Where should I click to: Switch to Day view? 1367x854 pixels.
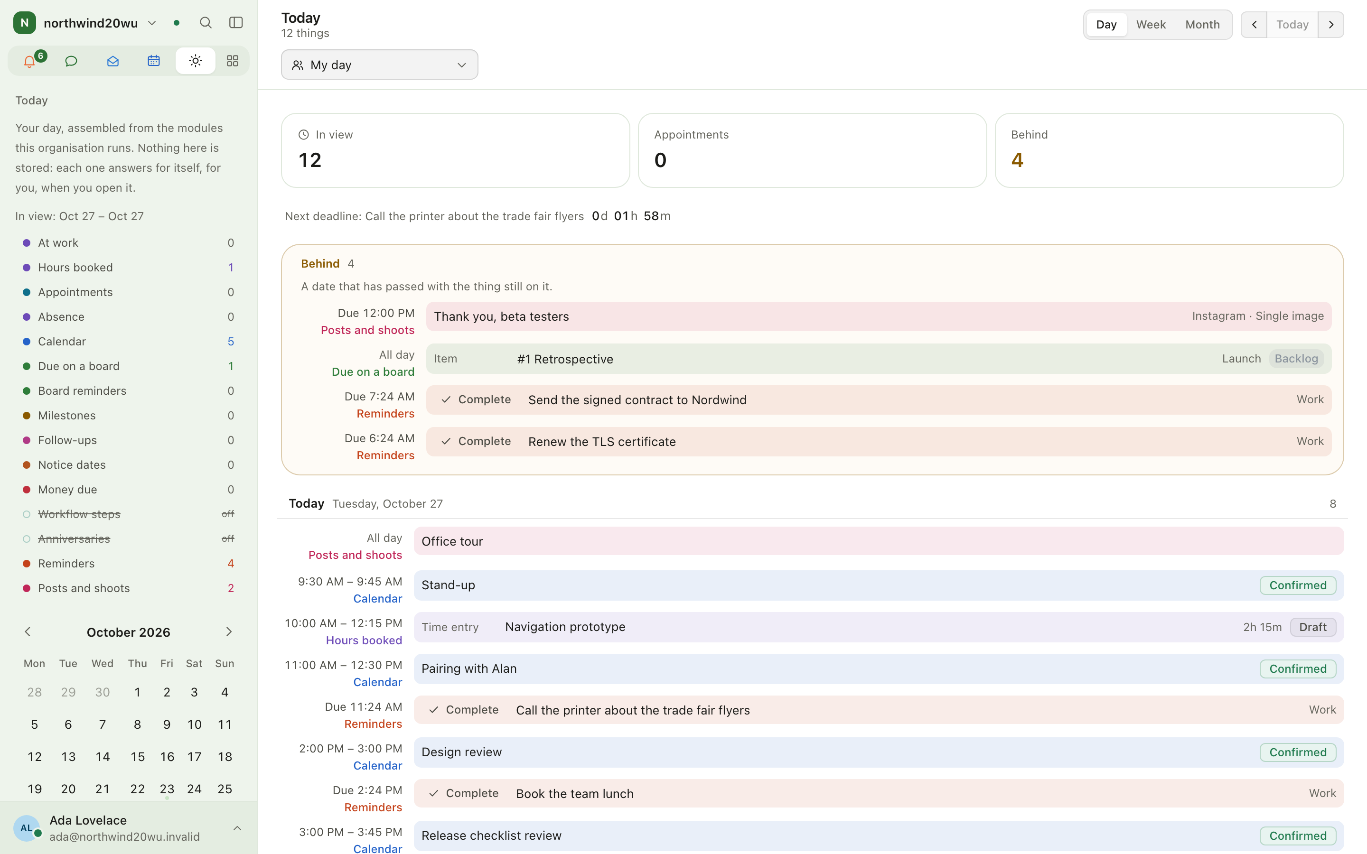[1106, 24]
